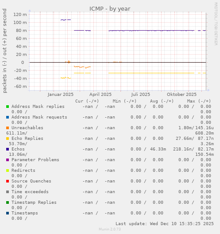Viewport: 220px width, 234px height.
Task: Click the gray Time exceededs swatch
Action: point(8,192)
